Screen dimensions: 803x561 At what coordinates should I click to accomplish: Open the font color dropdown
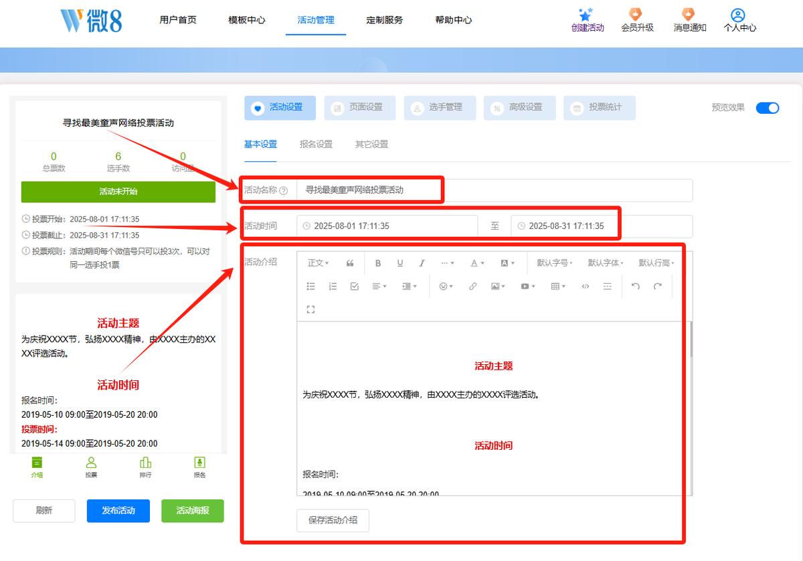pos(477,263)
